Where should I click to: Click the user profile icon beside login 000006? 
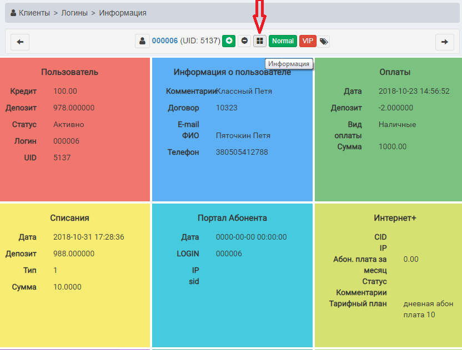click(143, 41)
